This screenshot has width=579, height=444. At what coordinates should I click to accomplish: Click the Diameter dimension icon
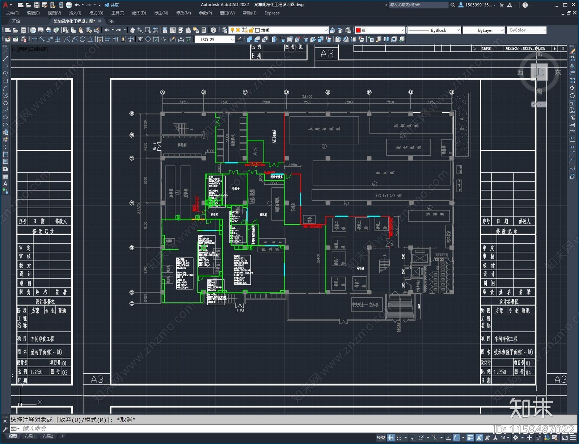tap(83, 39)
